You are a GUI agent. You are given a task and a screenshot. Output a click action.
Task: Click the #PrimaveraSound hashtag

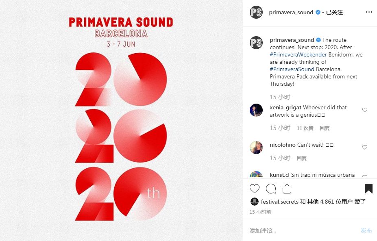pos(292,69)
